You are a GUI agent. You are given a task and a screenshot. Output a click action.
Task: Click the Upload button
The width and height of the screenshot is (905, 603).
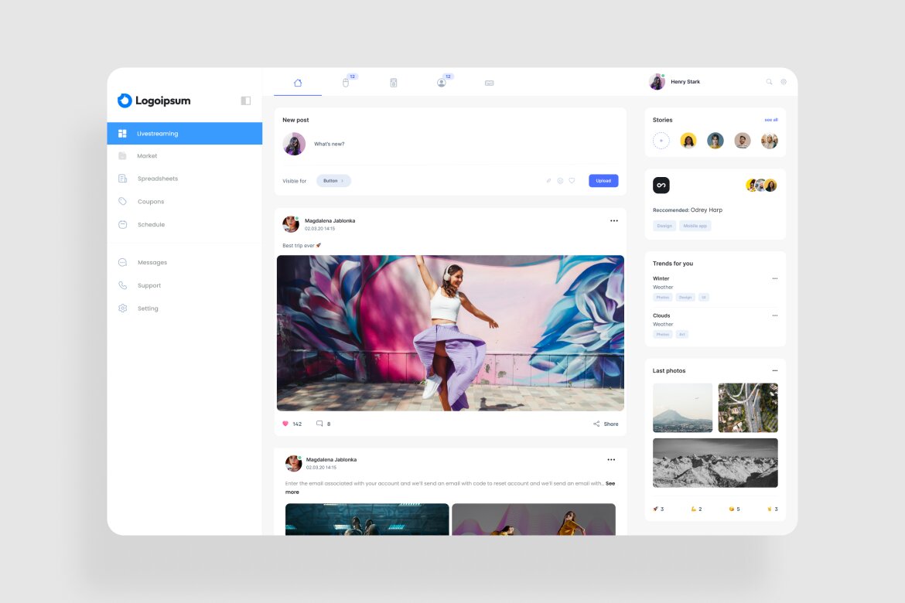pos(603,180)
